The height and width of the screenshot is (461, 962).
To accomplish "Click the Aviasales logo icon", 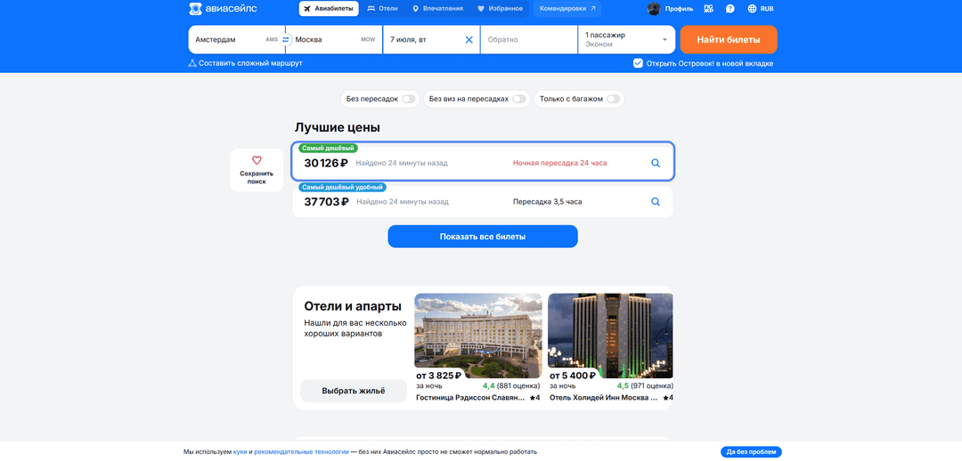I will [195, 9].
